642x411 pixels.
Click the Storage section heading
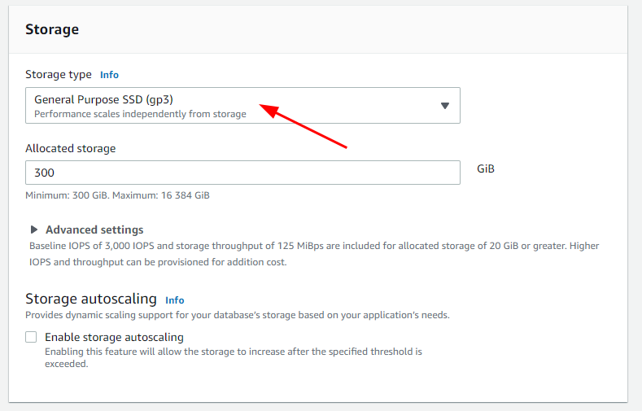pyautogui.click(x=52, y=29)
